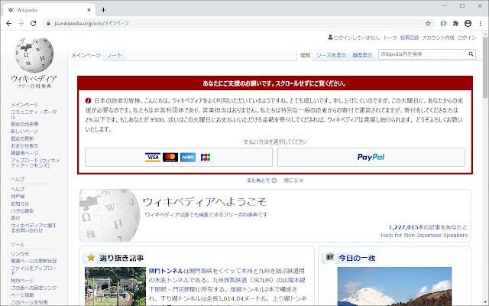This screenshot has width=489, height=306.
Task: Open おまかせ表示 random page link
Action: pos(24,146)
